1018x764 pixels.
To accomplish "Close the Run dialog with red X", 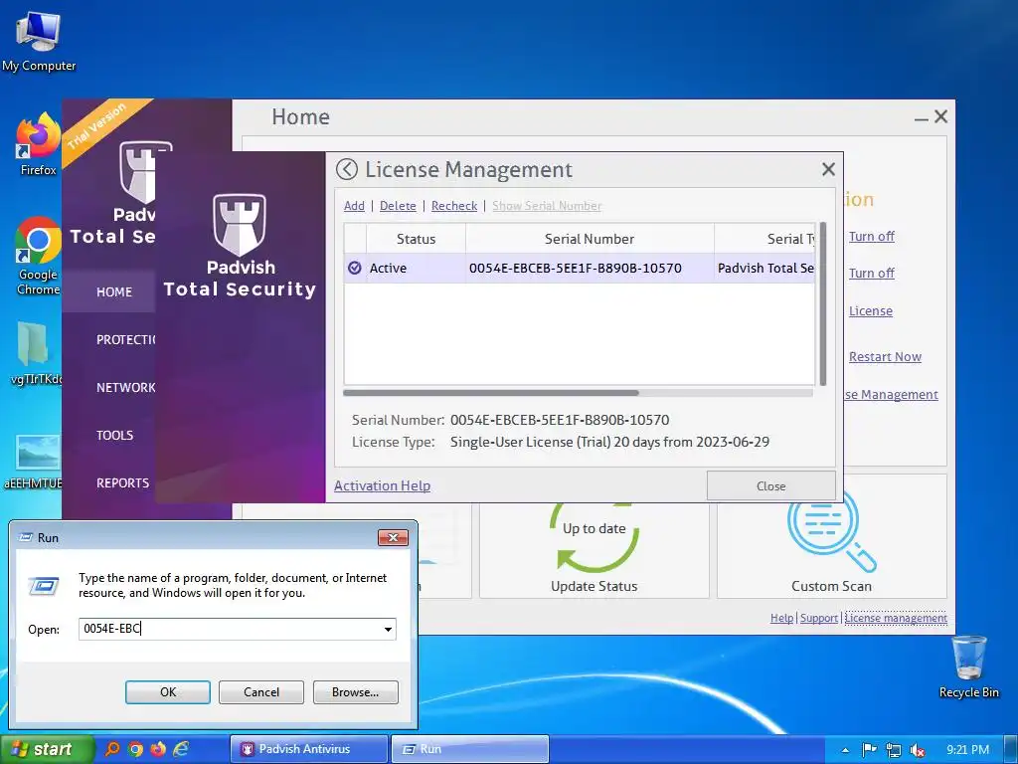I will tap(393, 537).
